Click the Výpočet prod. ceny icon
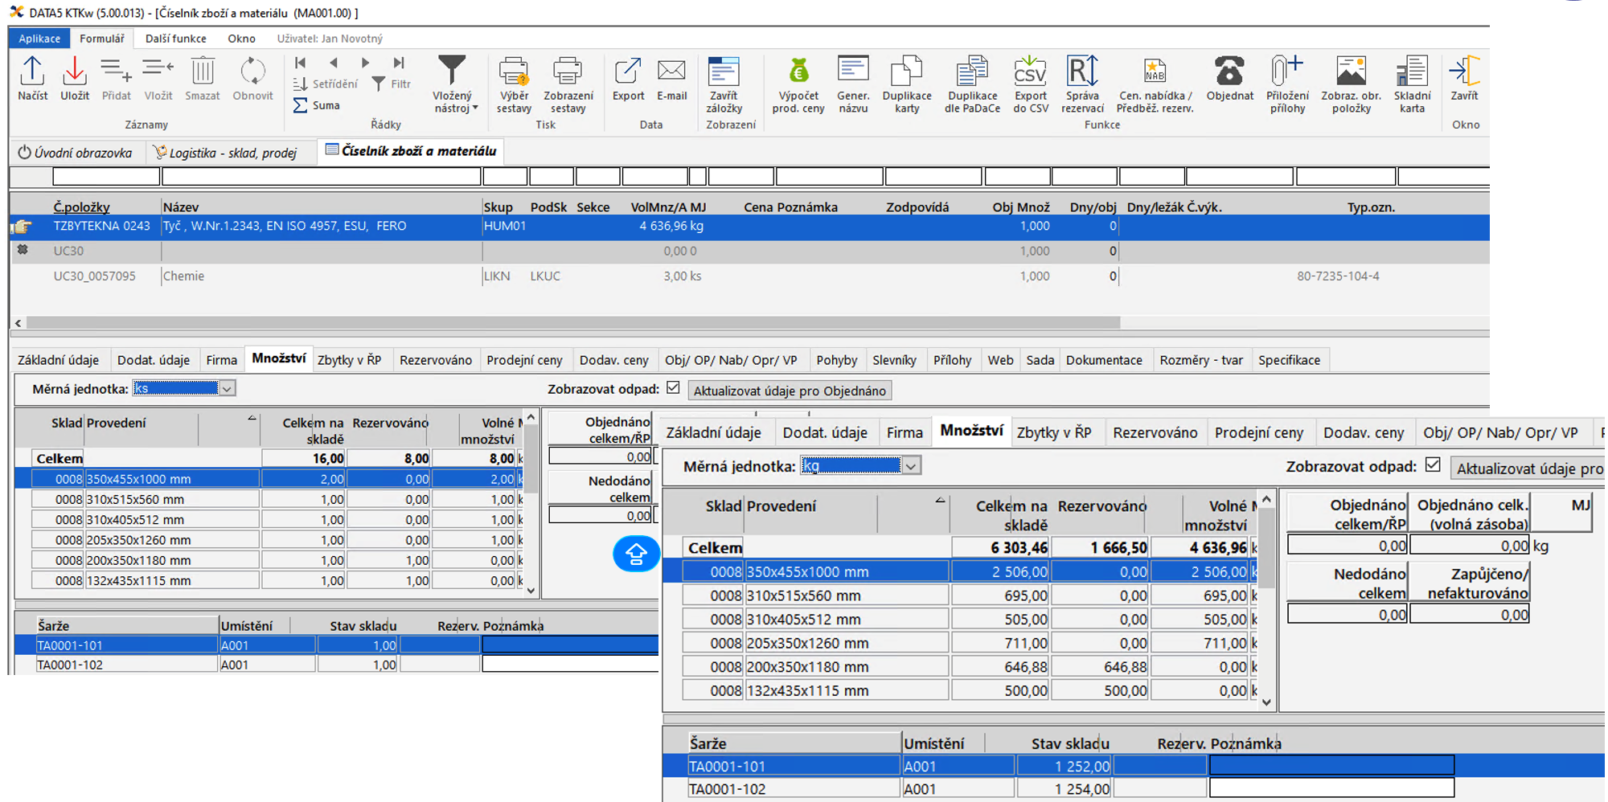 [x=798, y=72]
